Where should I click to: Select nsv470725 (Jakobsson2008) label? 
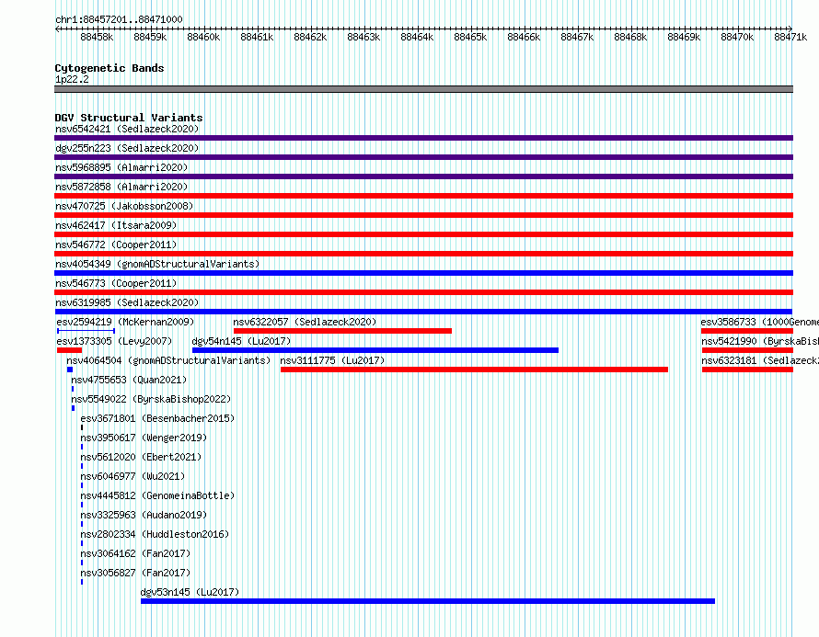(124, 206)
